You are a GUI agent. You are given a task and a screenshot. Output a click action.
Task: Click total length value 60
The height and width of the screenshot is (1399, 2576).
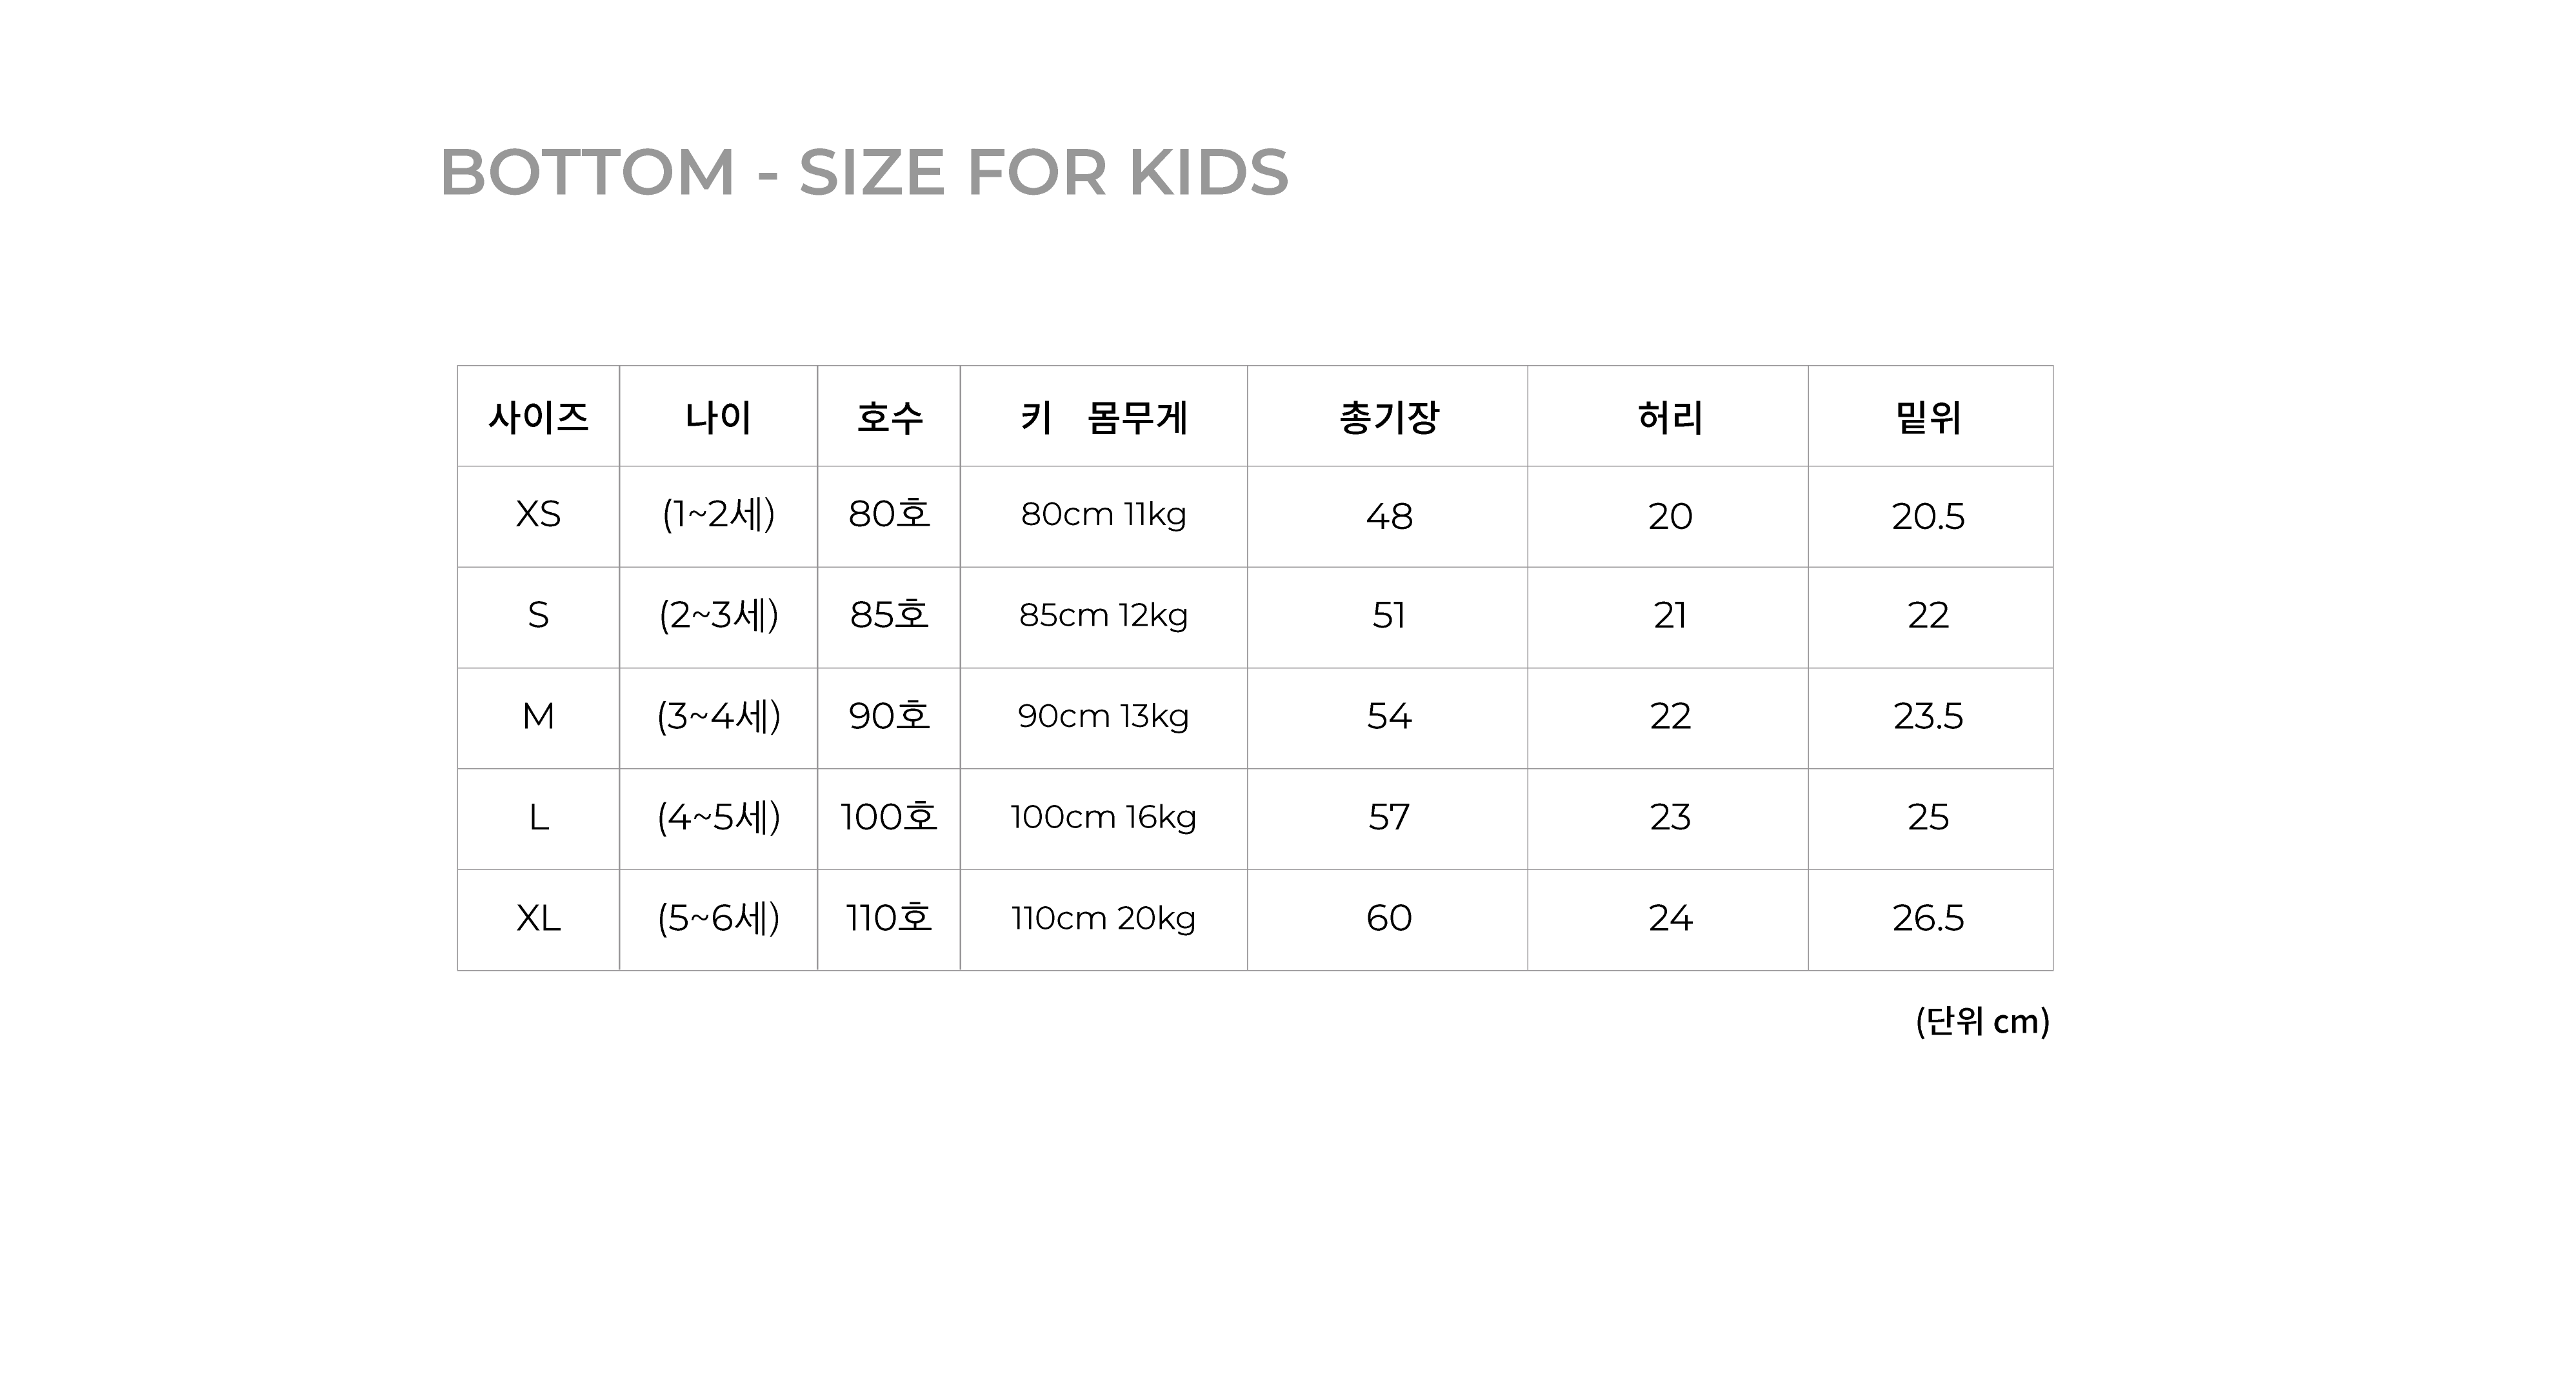pos(1389,918)
